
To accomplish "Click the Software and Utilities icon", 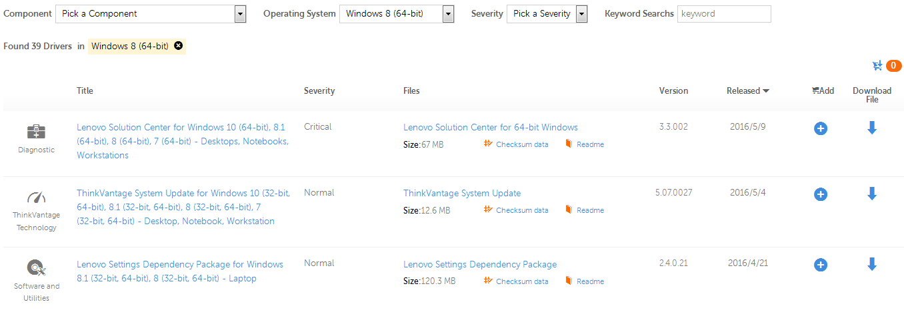I will pyautogui.click(x=36, y=268).
